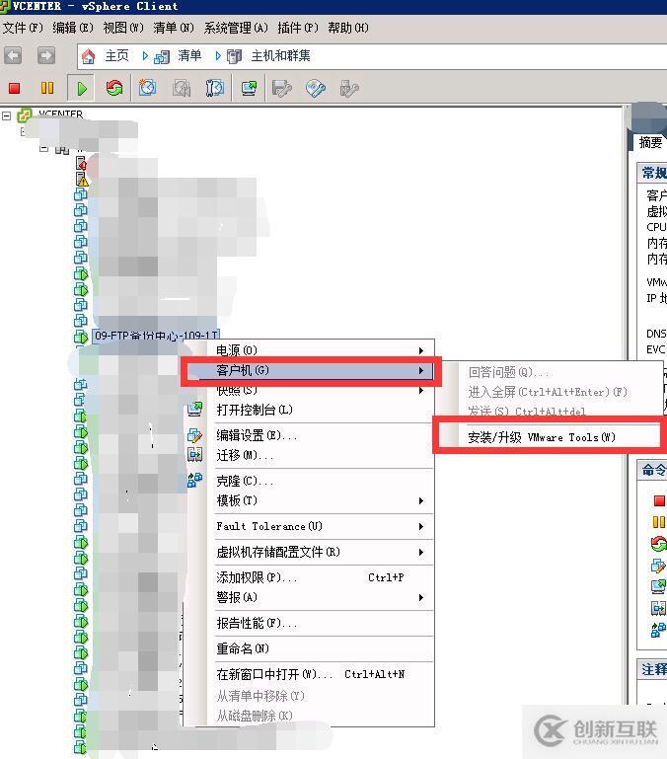Click the green Power On toolbar icon

point(82,89)
